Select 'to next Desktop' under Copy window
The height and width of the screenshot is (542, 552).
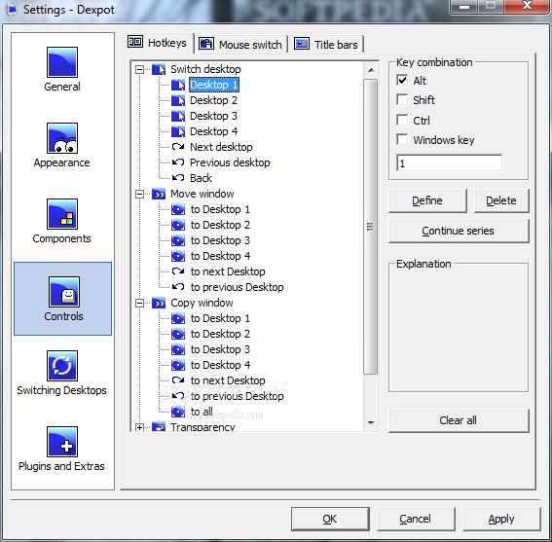tap(228, 380)
